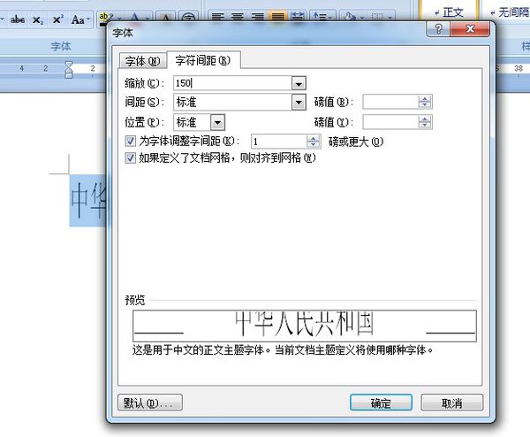Image resolution: width=530 pixels, height=437 pixels.
Task: Click the character shading A icon
Action: [166, 19]
